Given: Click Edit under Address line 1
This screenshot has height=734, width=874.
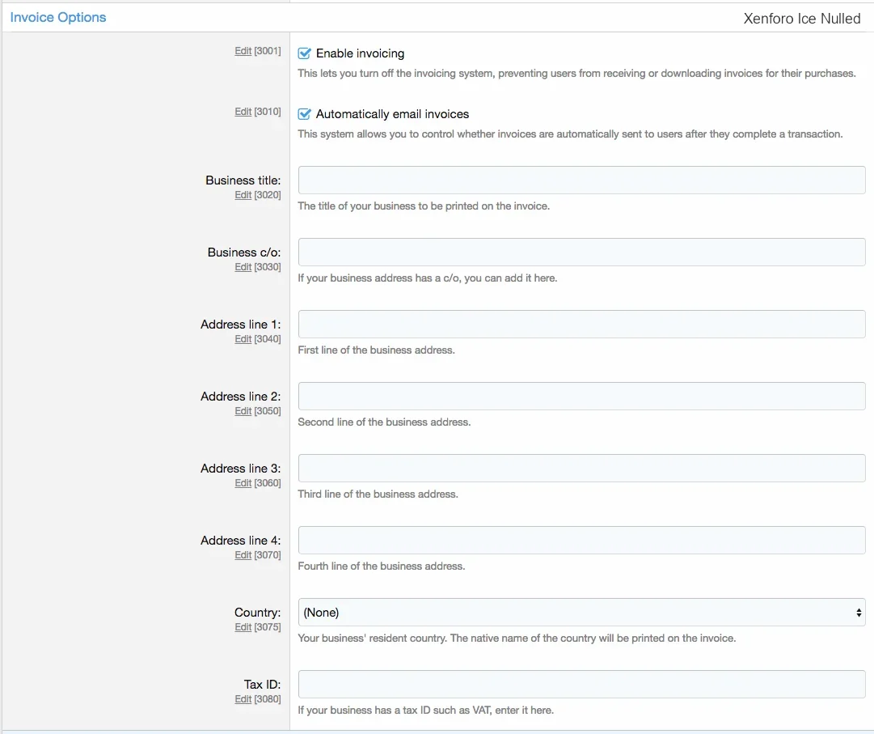Looking at the screenshot, I should (x=243, y=339).
